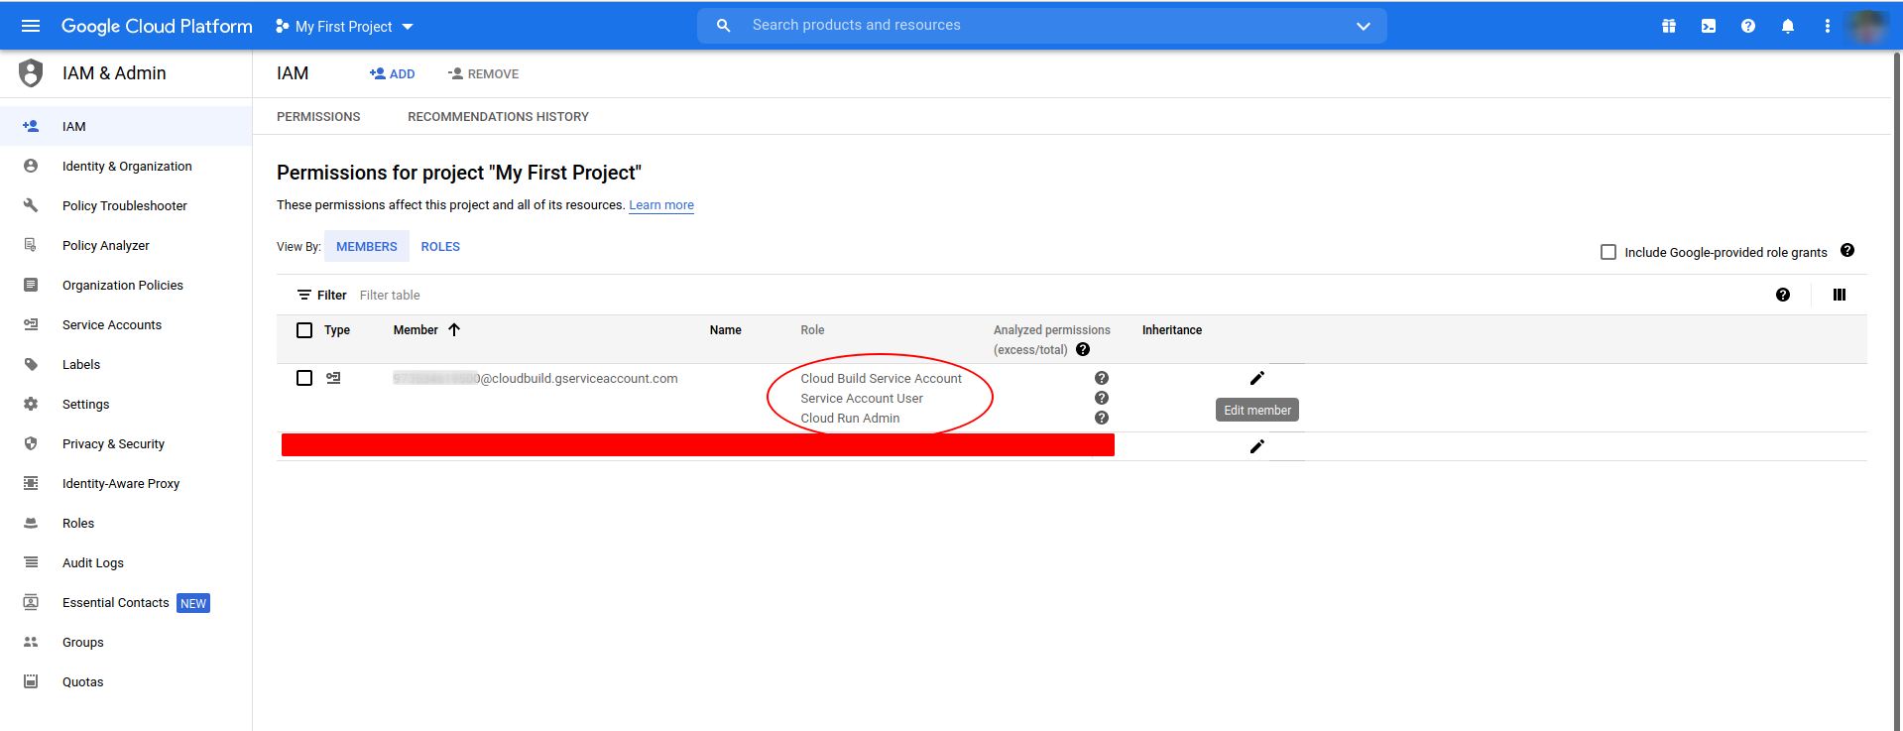
Task: Select IAM in the sidebar
Action: [x=126, y=126]
